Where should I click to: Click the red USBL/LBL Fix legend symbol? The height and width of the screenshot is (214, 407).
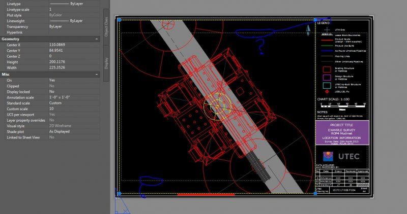pyautogui.click(x=327, y=91)
